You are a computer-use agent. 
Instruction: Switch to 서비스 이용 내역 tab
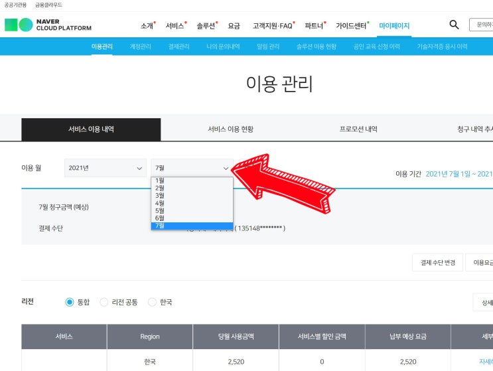pos(91,129)
